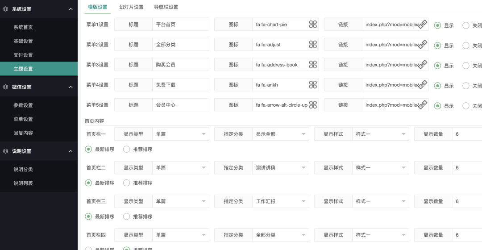
Task: Choose 推荐排序 for 首页栏一
Action: click(x=126, y=149)
